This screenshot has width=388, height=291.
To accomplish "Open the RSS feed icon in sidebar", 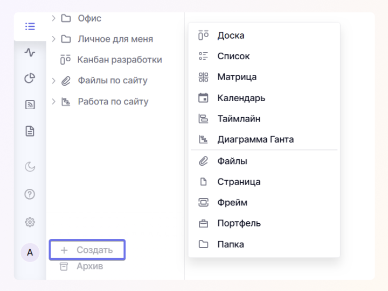I will click(30, 105).
